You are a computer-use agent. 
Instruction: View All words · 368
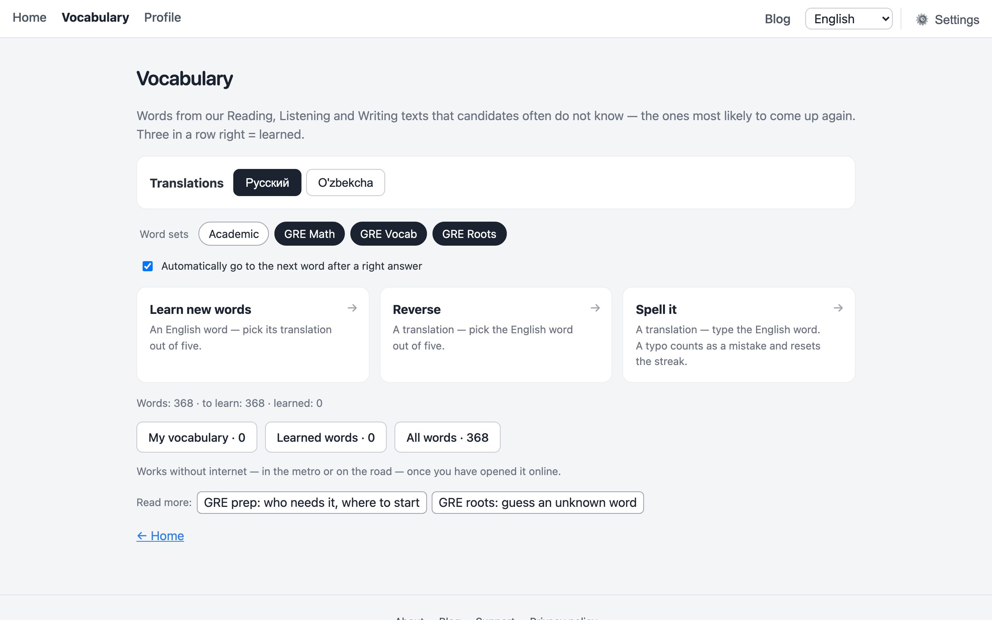click(x=447, y=437)
